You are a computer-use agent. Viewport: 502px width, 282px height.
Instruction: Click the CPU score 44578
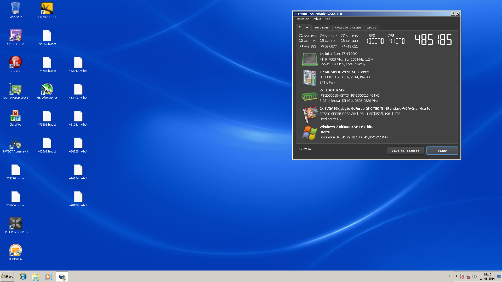(x=397, y=41)
